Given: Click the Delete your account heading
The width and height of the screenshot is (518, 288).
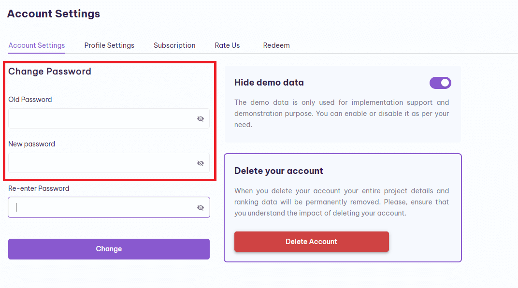Looking at the screenshot, I should click(x=278, y=171).
